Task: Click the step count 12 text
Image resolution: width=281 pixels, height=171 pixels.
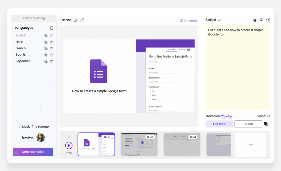Action: tap(69, 137)
